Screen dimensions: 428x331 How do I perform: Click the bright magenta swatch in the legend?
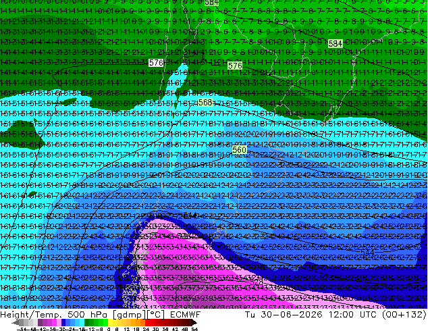tap(54, 322)
